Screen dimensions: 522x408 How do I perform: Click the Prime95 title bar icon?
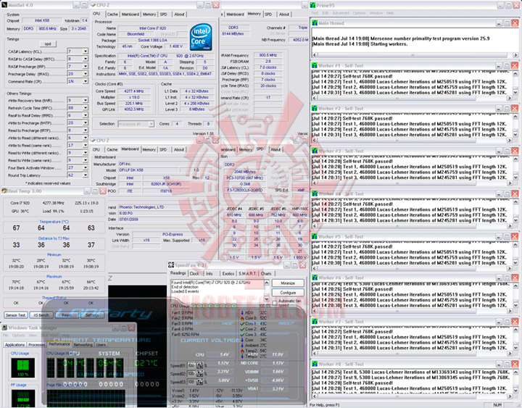pos(312,5)
